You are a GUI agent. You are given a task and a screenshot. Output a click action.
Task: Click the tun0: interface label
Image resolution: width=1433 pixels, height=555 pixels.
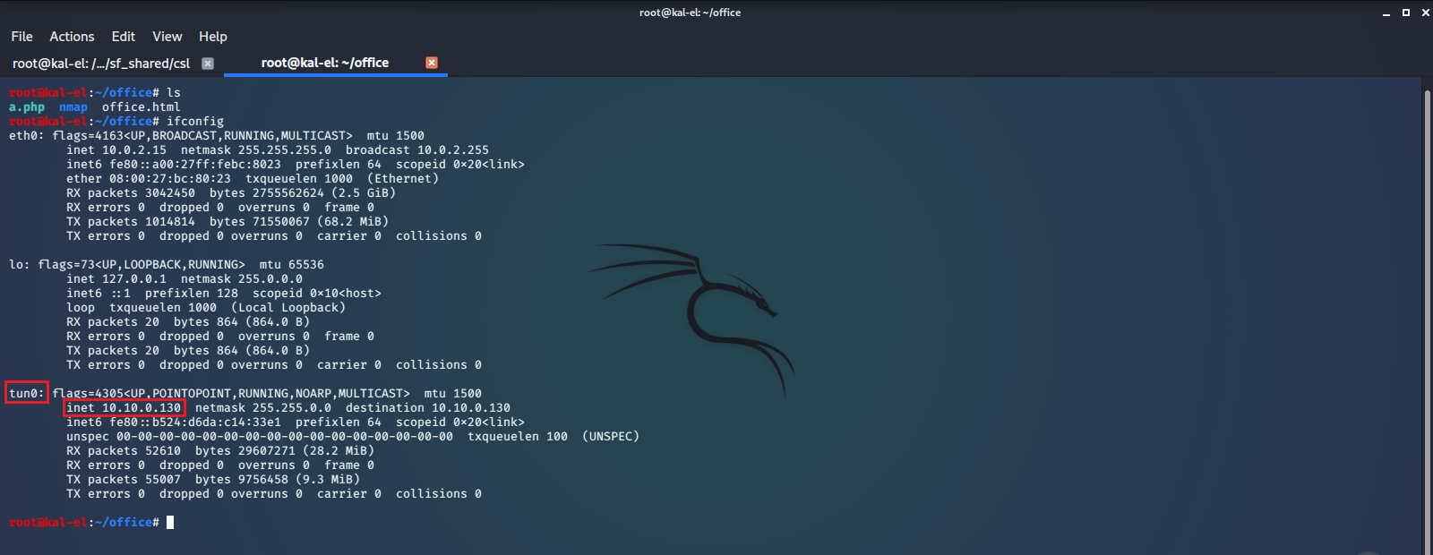click(x=27, y=394)
